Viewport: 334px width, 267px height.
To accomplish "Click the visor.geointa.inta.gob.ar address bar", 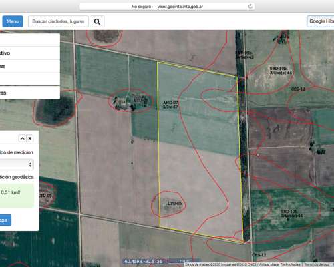I will [x=167, y=7].
